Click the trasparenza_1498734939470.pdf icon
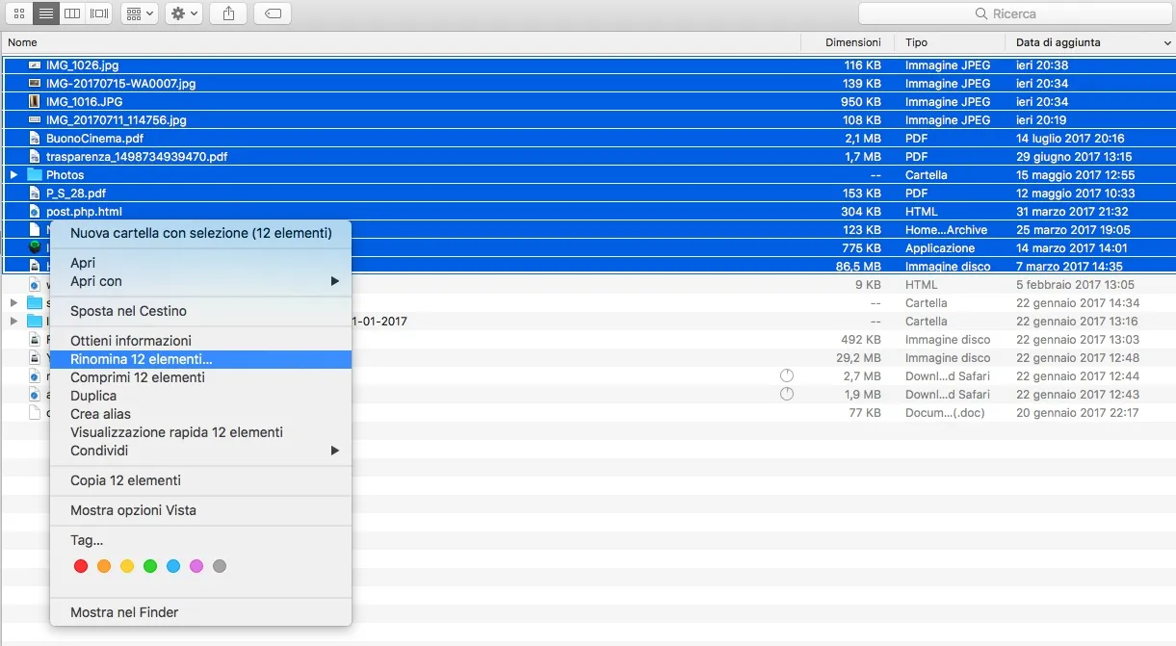1176x646 pixels. [35, 157]
